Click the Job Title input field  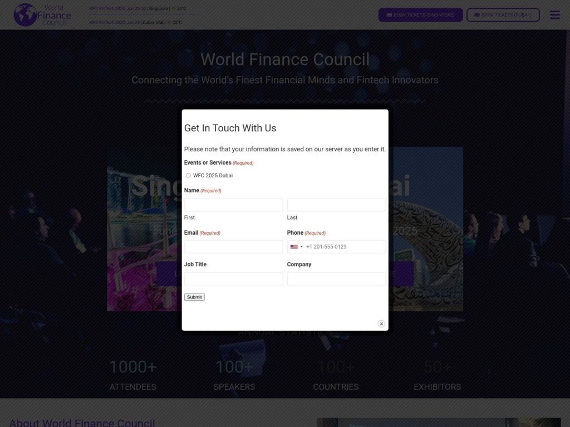pos(233,278)
